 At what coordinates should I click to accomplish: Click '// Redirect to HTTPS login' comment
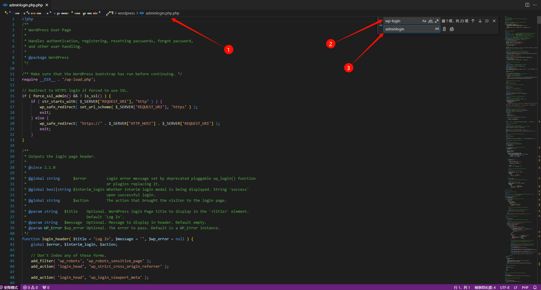click(x=75, y=91)
